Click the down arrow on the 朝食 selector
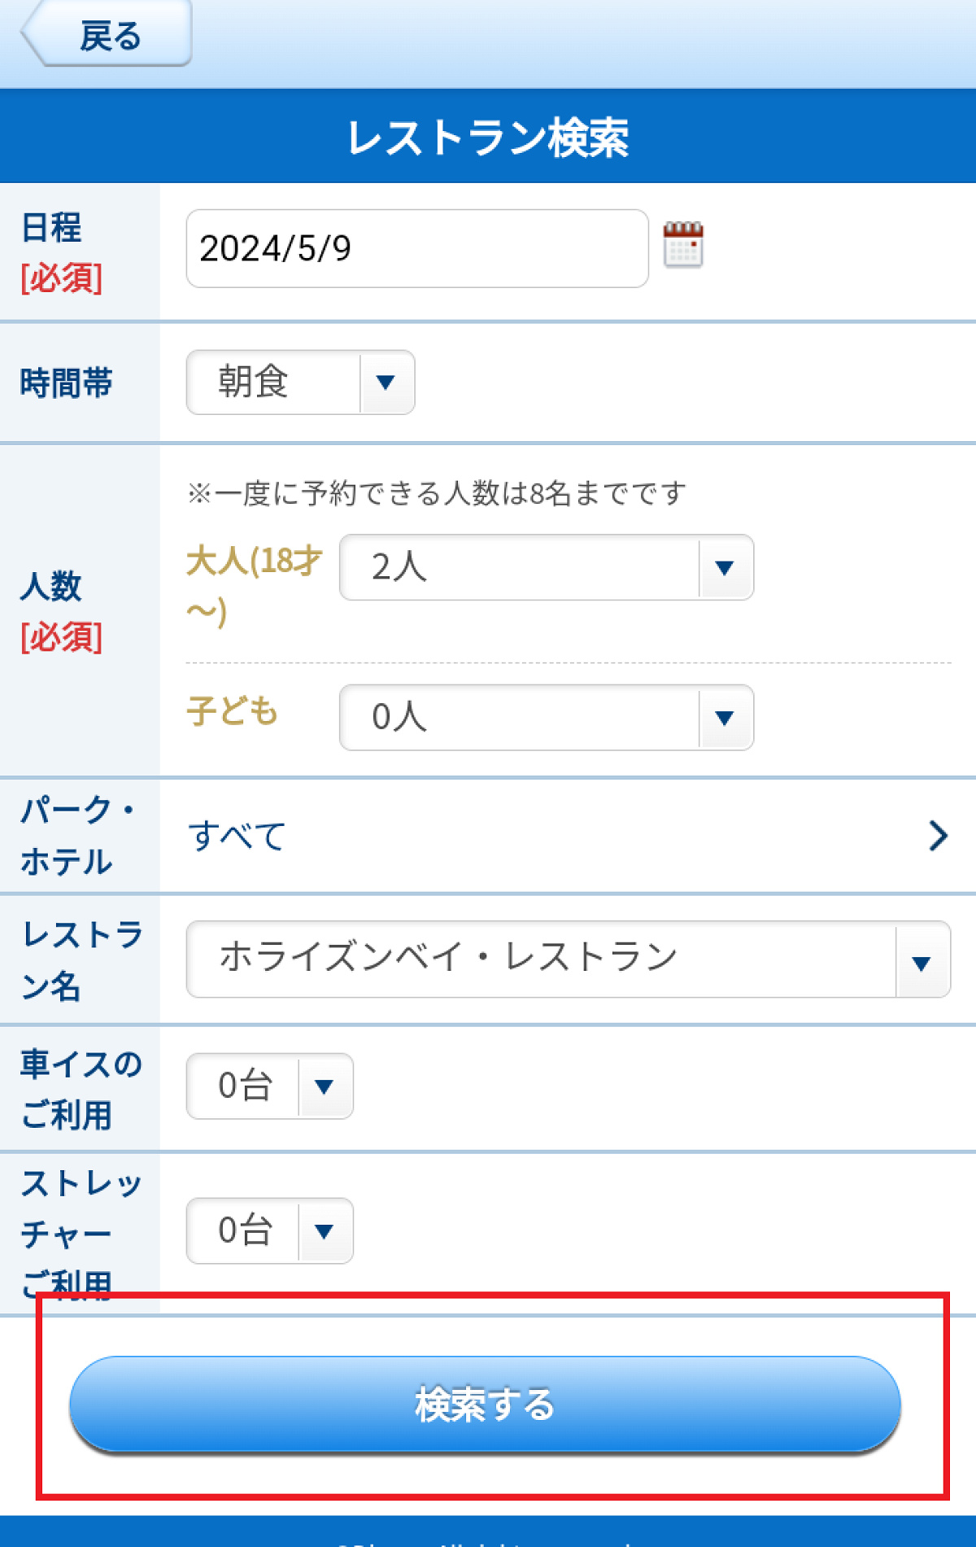Screen dimensions: 976x1547 click(x=386, y=382)
